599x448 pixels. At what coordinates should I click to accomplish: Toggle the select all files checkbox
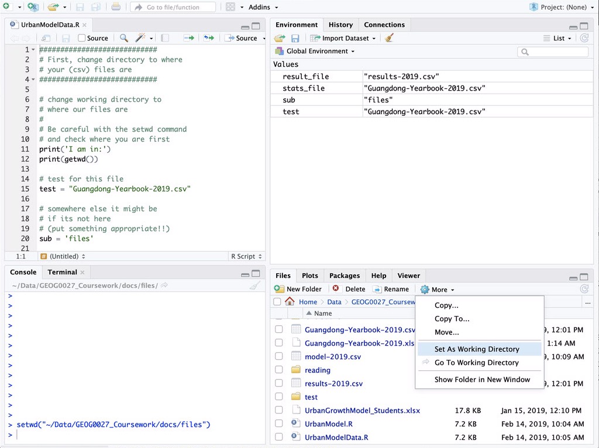[x=277, y=302]
